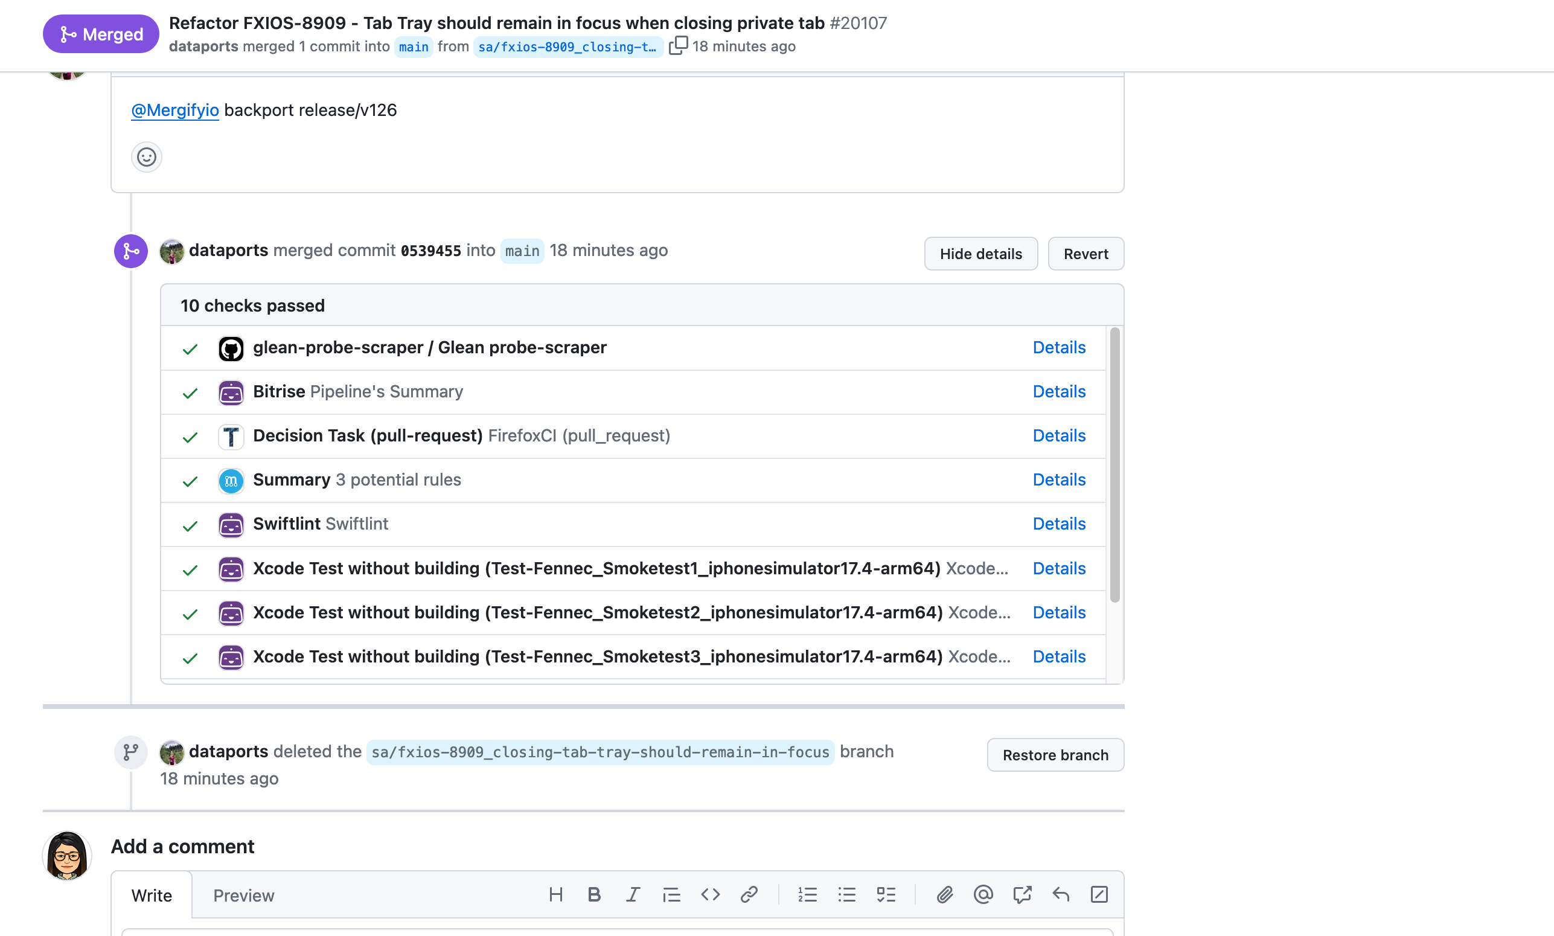1554x936 pixels.
Task: Open the emoji reaction picker on the comment
Action: [146, 157]
